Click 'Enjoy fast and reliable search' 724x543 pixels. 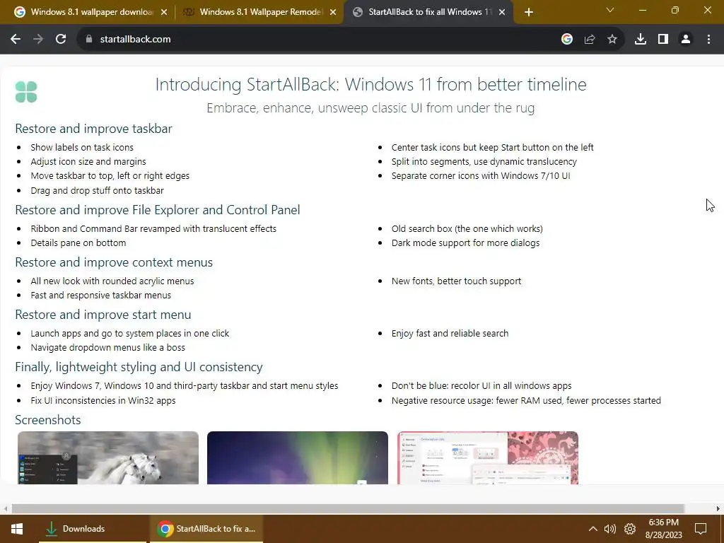pyautogui.click(x=450, y=334)
